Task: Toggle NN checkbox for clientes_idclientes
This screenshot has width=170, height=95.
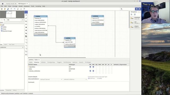Action: coord(93,71)
